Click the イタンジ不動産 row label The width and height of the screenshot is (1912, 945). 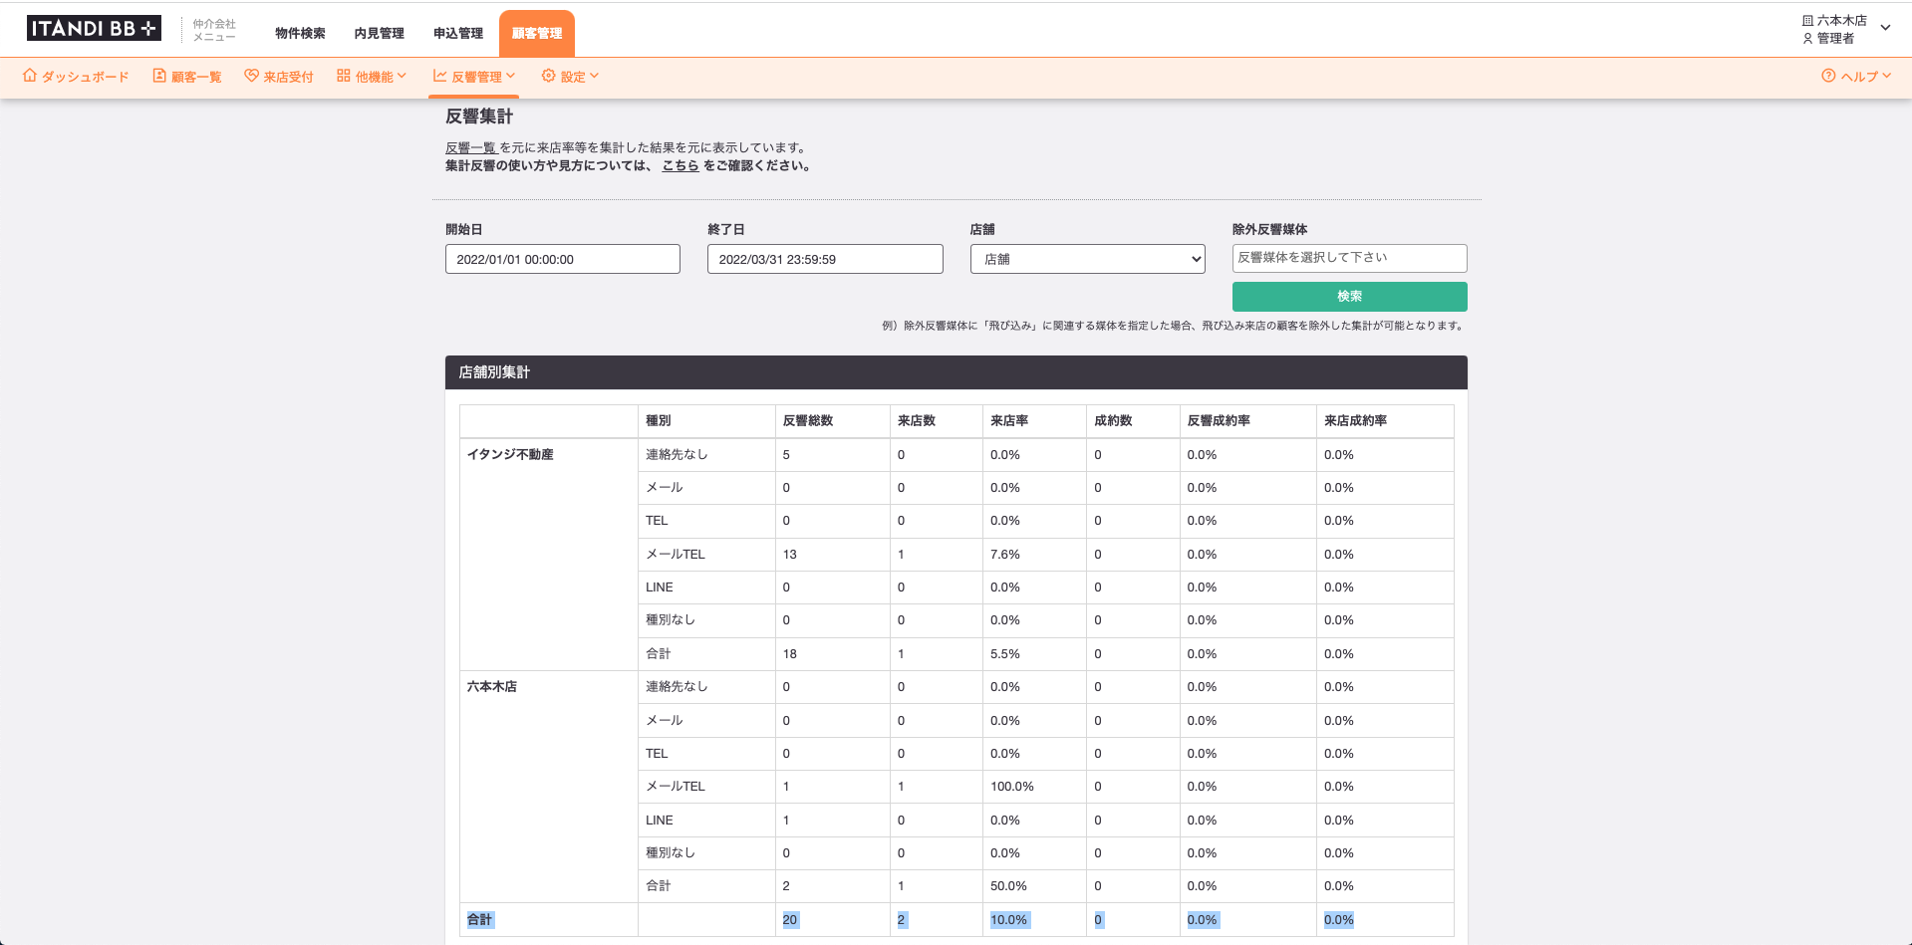[510, 454]
